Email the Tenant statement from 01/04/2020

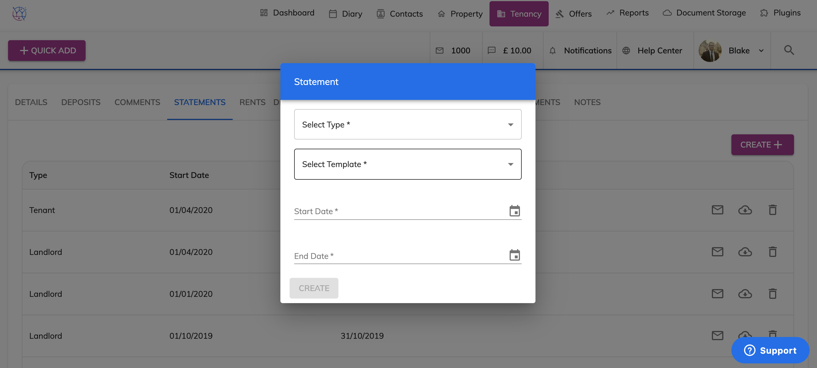717,210
